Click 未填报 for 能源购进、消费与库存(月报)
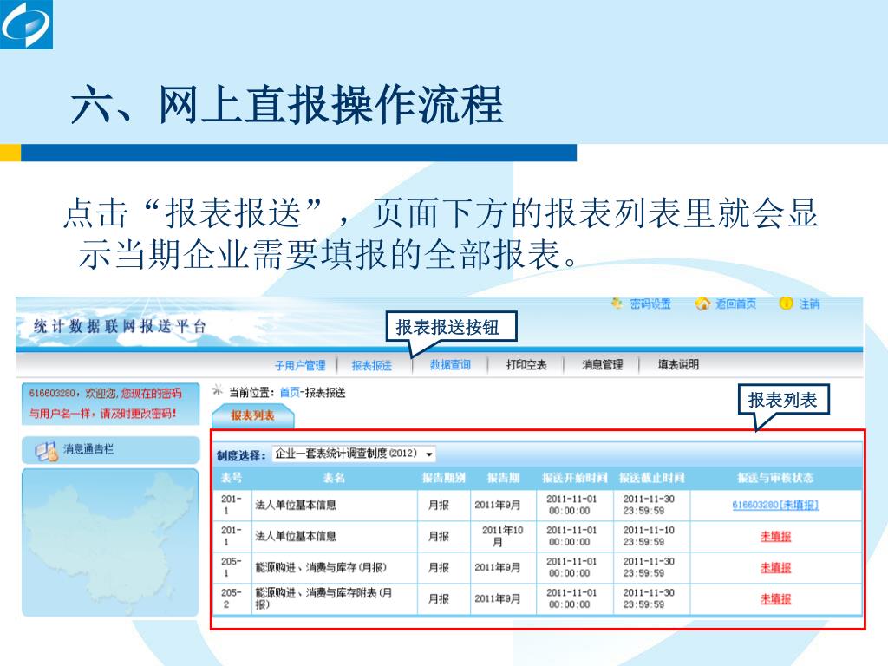The width and height of the screenshot is (888, 666). pyautogui.click(x=775, y=567)
